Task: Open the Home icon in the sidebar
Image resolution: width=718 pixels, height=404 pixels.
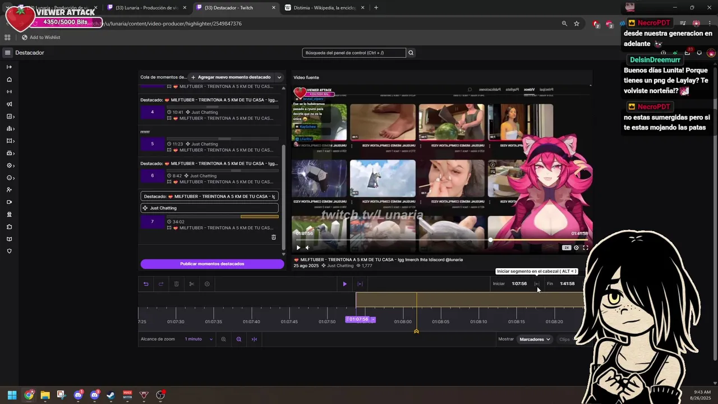Action: click(9, 79)
